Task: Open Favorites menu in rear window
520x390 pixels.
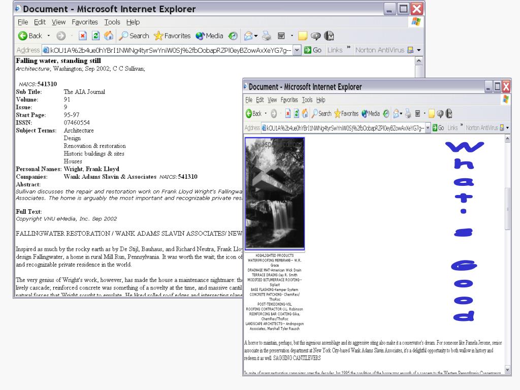Action: (85, 22)
